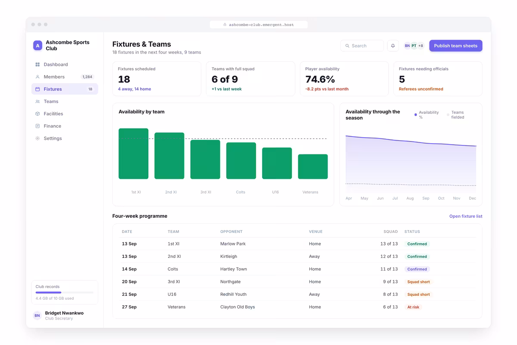Select Clayton Old Boys fixture
The image size is (517, 345).
(297, 307)
